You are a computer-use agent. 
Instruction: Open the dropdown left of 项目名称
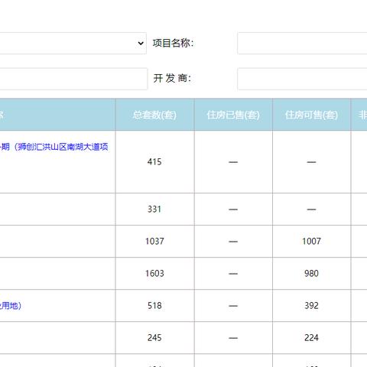73,43
